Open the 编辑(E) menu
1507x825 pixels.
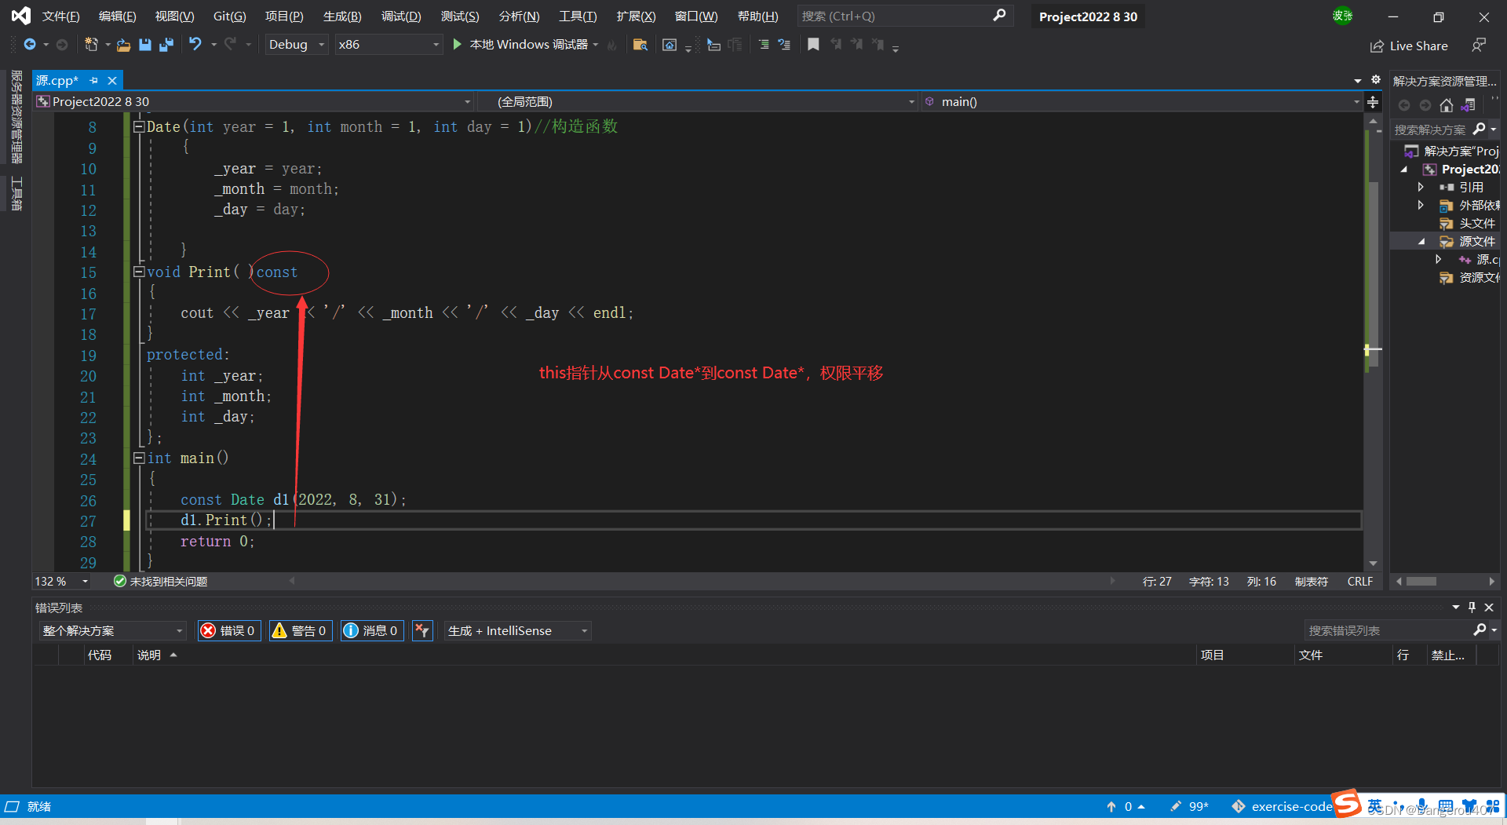pyautogui.click(x=118, y=16)
